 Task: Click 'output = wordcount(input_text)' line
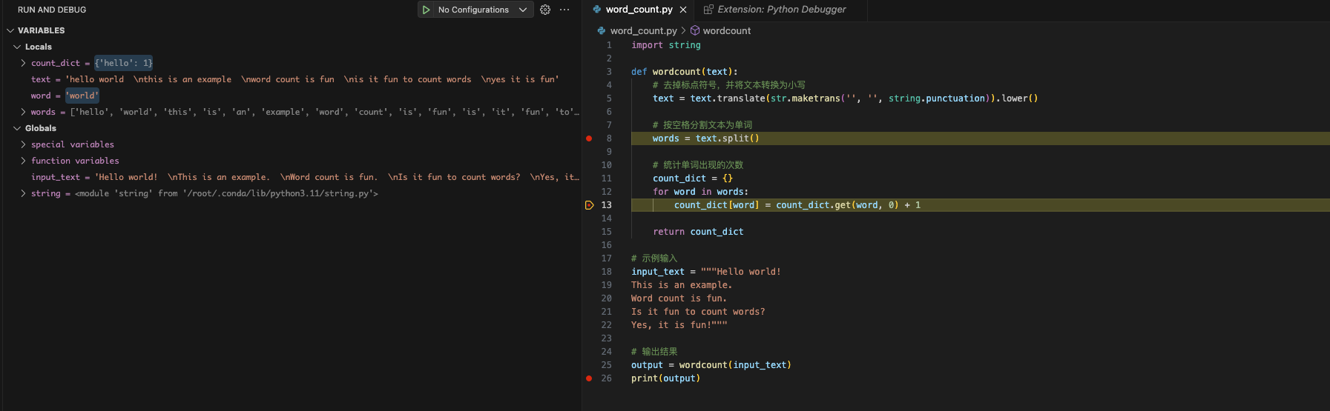pyautogui.click(x=711, y=365)
